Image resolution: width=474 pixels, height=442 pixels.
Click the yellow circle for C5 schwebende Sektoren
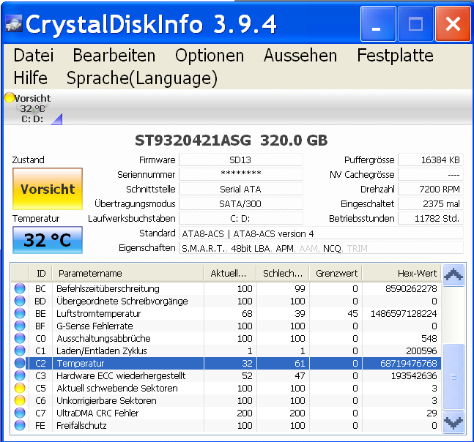(20, 388)
